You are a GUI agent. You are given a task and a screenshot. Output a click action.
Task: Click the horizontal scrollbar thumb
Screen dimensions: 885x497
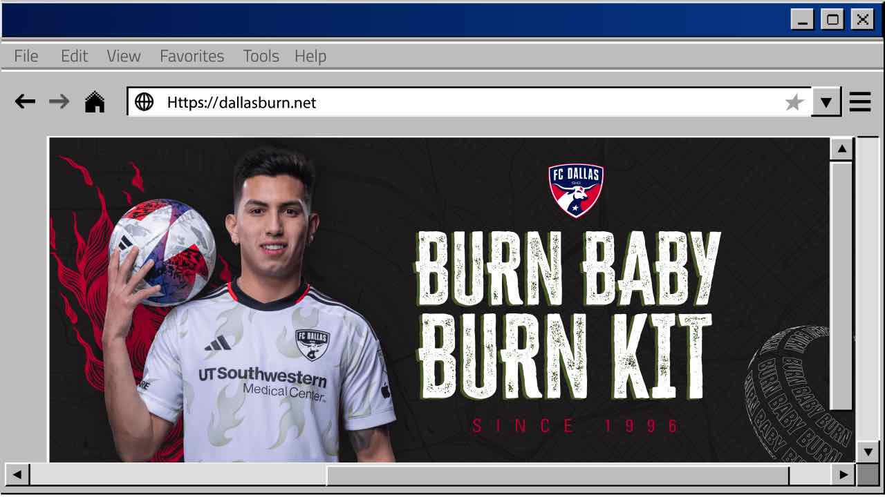(557, 475)
